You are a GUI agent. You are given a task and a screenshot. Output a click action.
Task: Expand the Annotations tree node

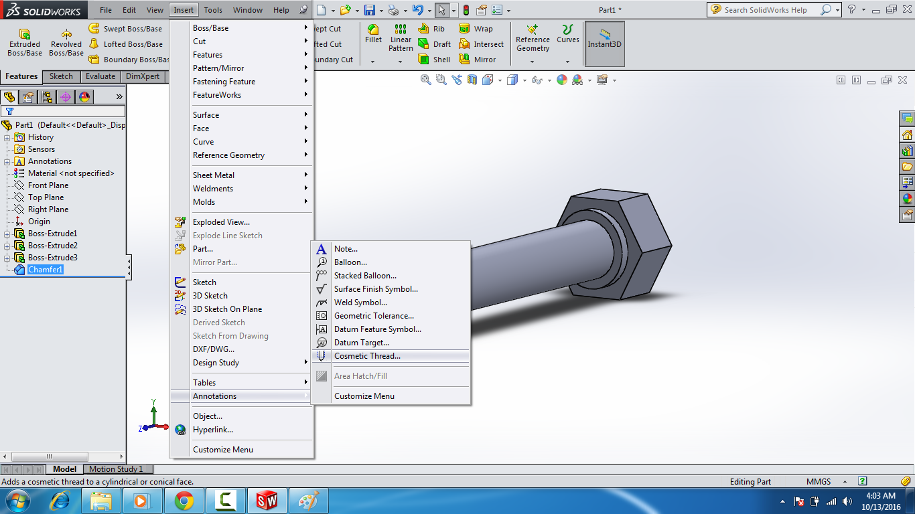click(7, 161)
